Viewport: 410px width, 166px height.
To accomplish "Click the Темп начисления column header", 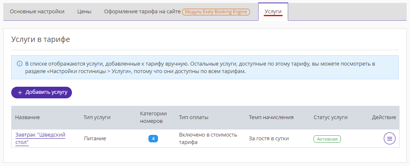I will 271,117.
